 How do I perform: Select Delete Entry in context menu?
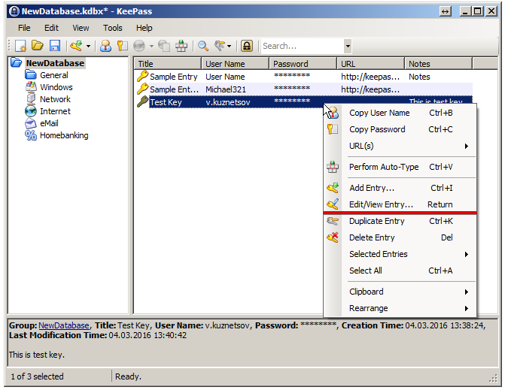371,237
